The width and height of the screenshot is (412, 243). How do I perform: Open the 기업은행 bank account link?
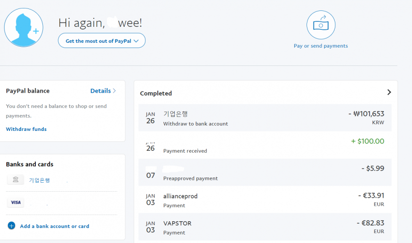(40, 180)
